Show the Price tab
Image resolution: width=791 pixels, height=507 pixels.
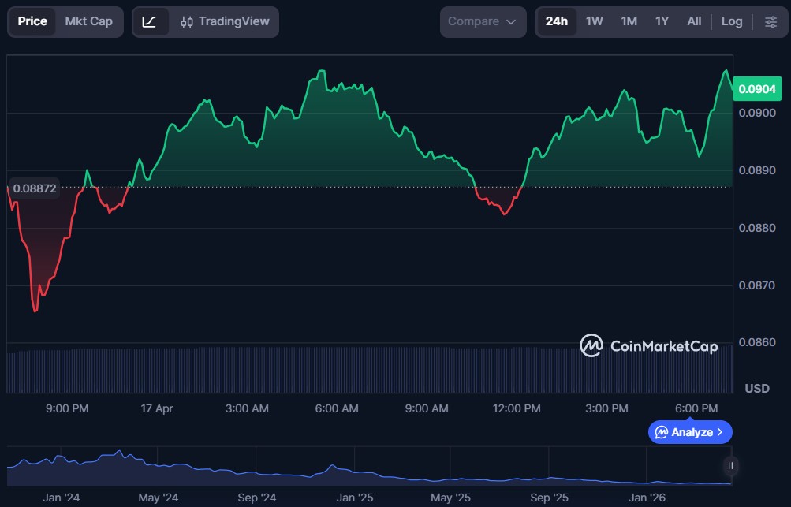(32, 22)
